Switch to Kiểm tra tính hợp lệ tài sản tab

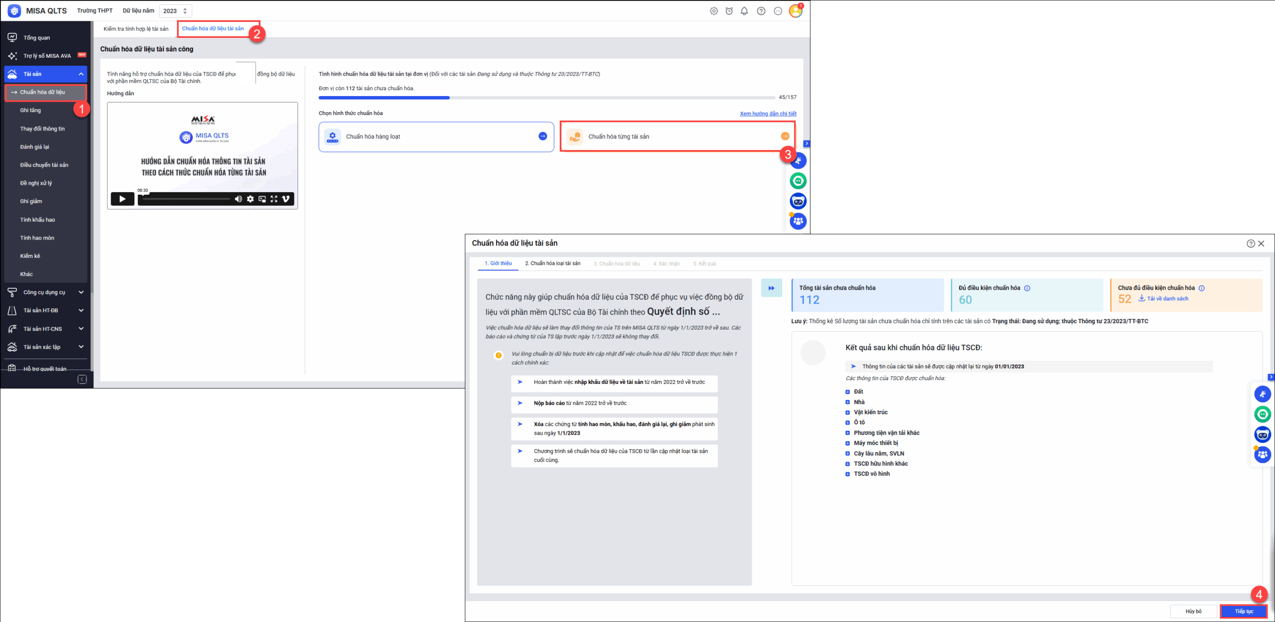(x=136, y=29)
